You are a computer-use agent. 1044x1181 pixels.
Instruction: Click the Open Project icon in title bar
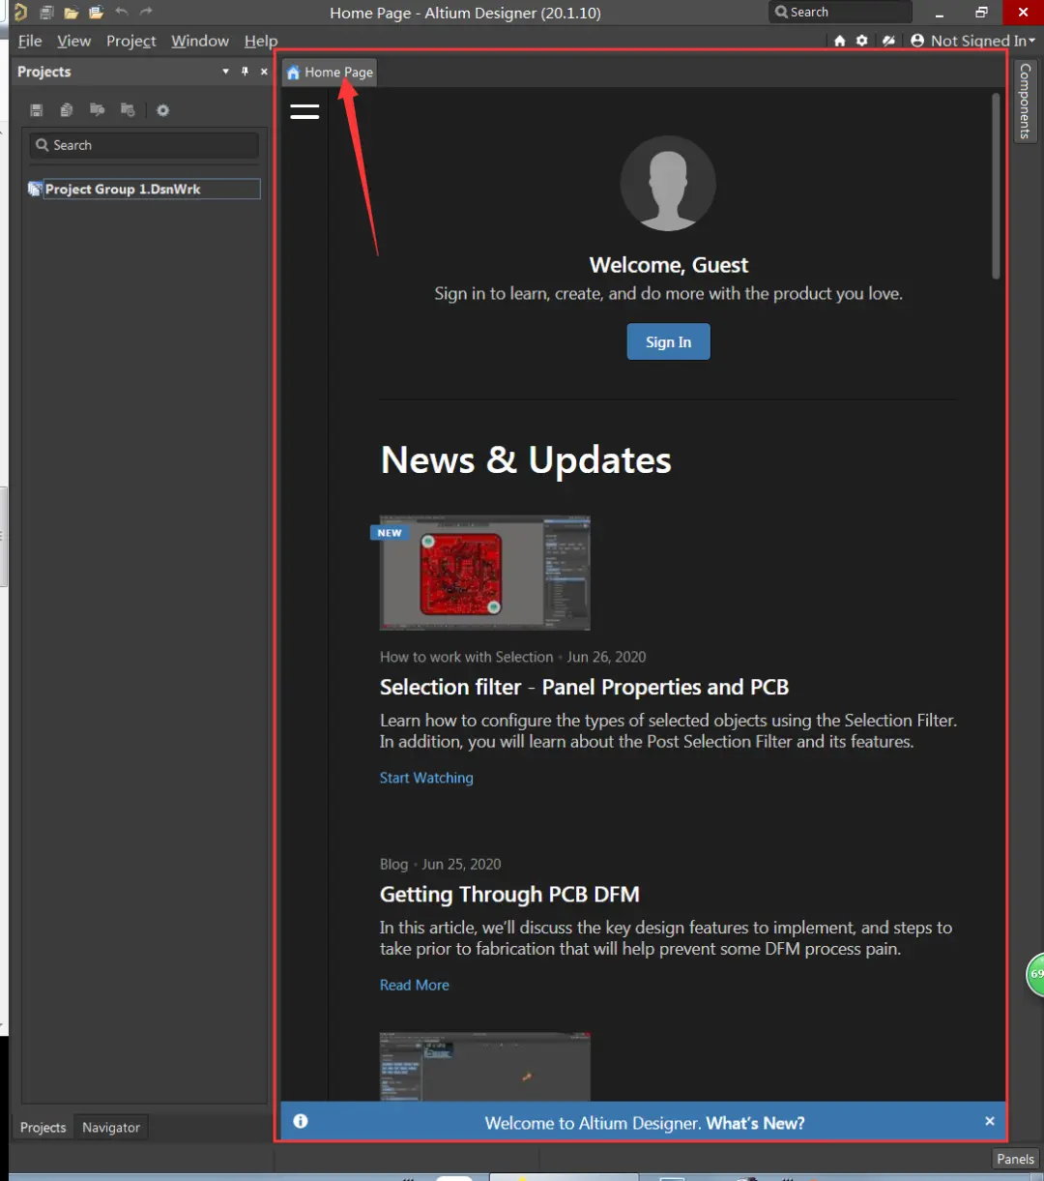pyautogui.click(x=96, y=12)
